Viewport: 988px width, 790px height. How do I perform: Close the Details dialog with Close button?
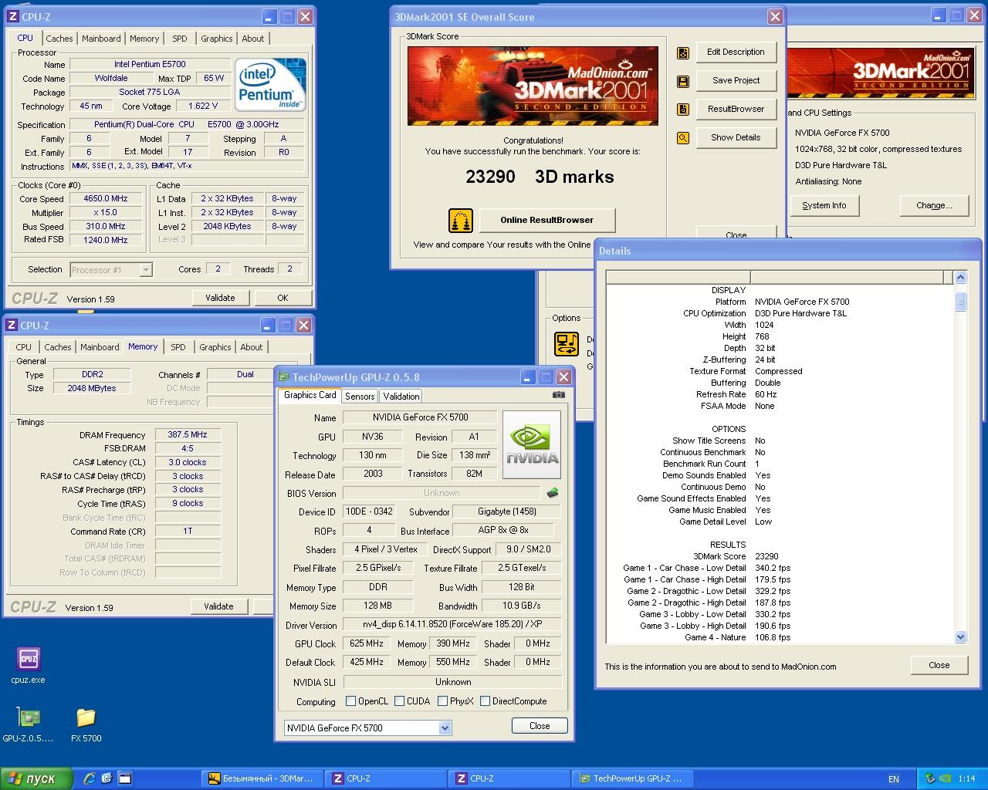939,665
